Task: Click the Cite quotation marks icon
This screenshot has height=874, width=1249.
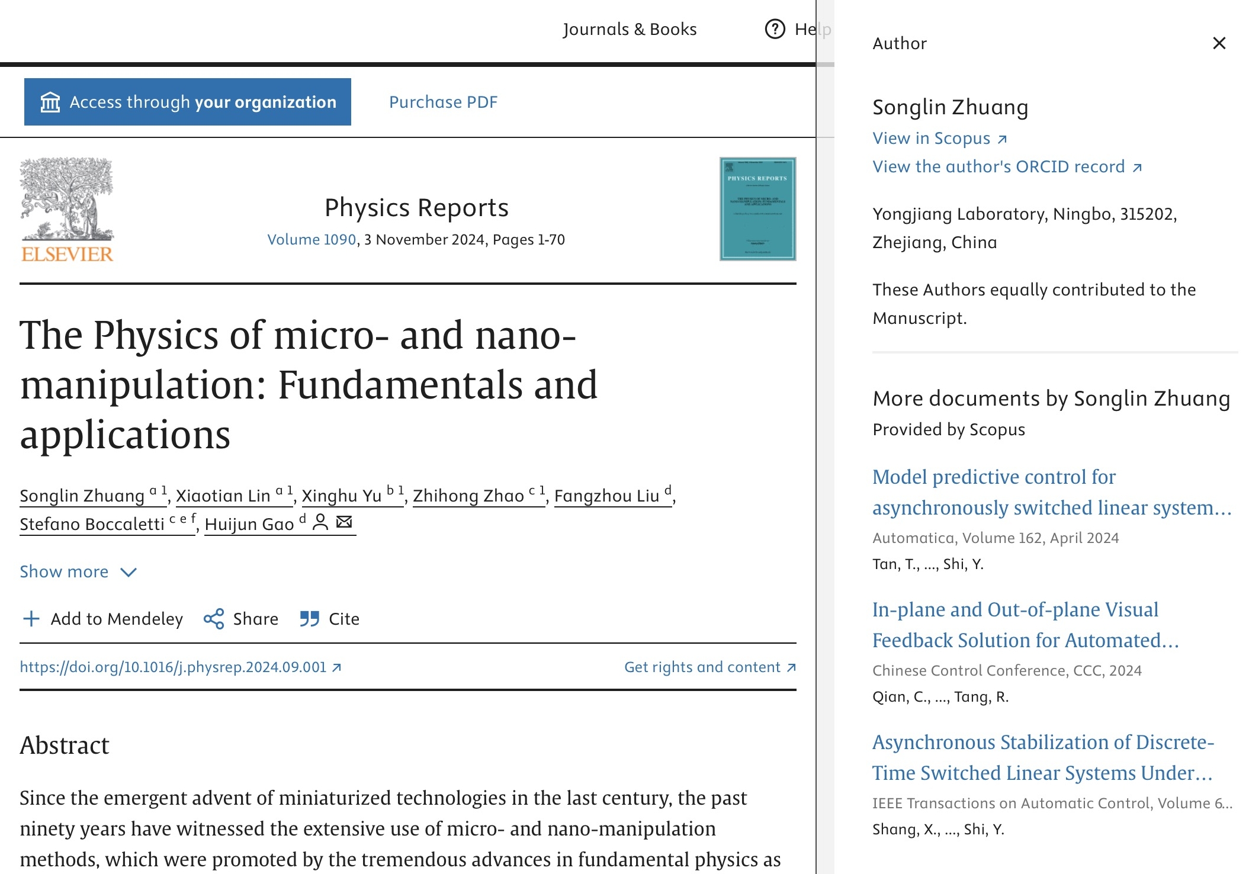Action: pos(309,619)
